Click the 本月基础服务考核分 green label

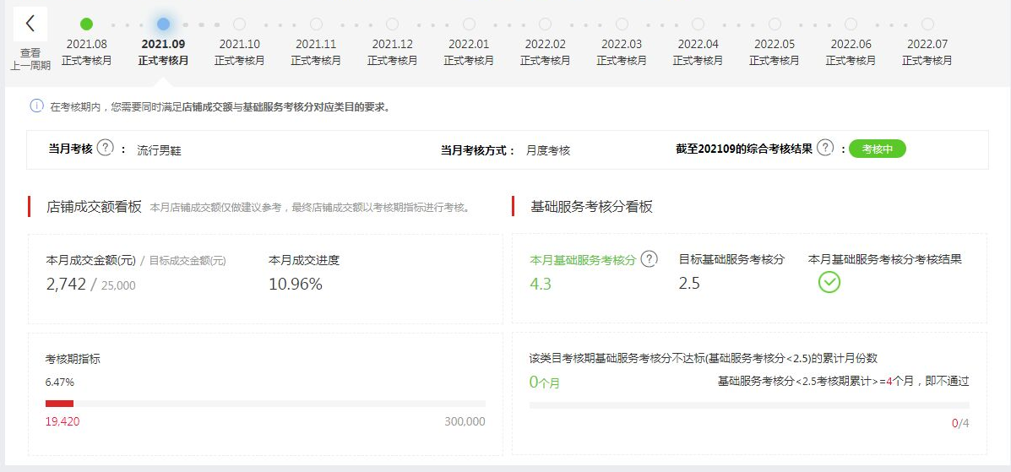(x=583, y=260)
